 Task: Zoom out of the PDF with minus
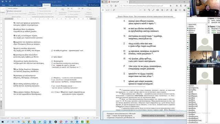point(141,10)
